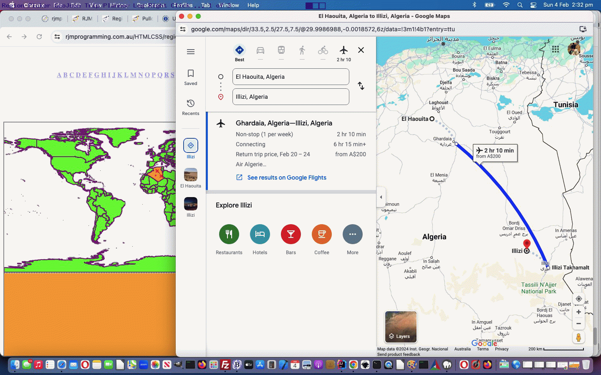Zoom out on the map
The image size is (601, 375).
coord(578,323)
